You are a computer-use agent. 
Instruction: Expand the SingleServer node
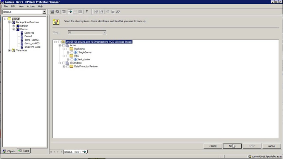[x=68, y=52]
